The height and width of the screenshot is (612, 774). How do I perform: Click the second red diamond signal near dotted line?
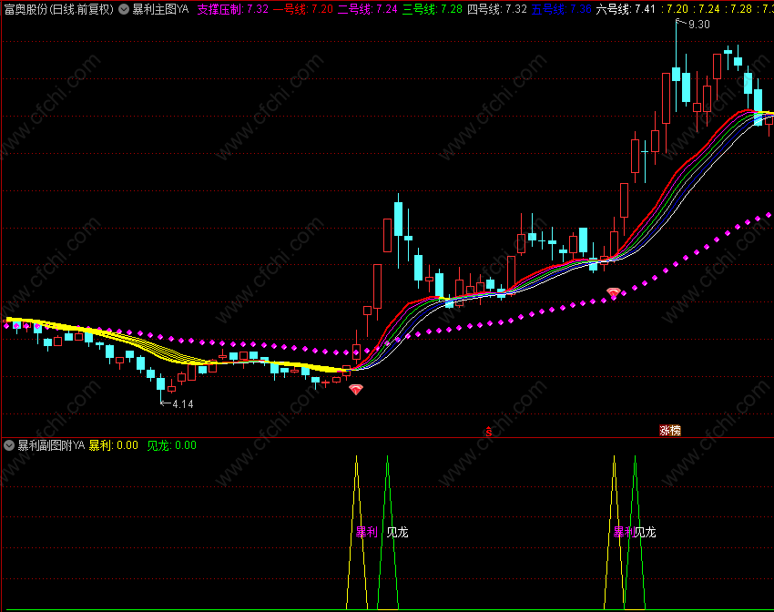click(x=613, y=292)
